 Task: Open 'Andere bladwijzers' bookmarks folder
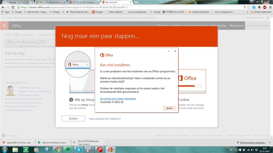[261, 12]
